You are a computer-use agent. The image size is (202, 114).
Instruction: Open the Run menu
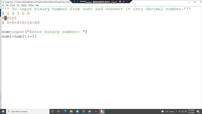click(18, 5)
